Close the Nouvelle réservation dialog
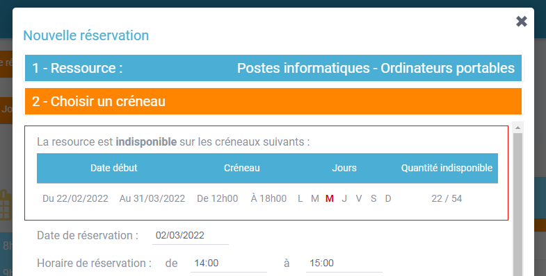Viewport: 546px width, 276px height. (x=521, y=21)
